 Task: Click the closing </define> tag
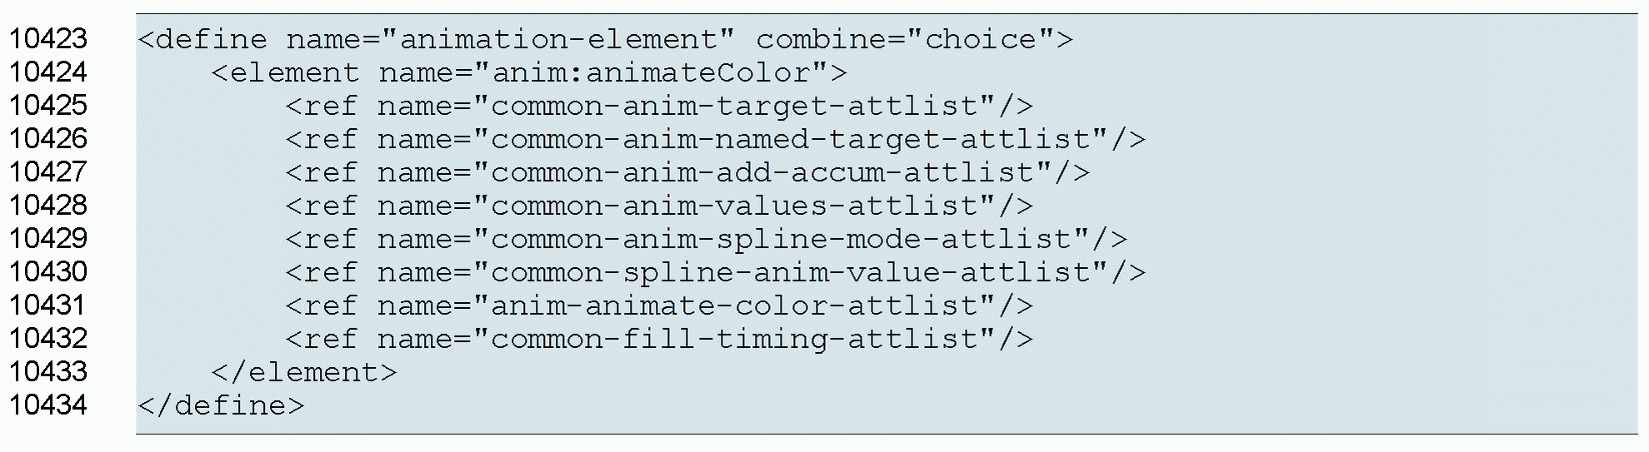[222, 405]
